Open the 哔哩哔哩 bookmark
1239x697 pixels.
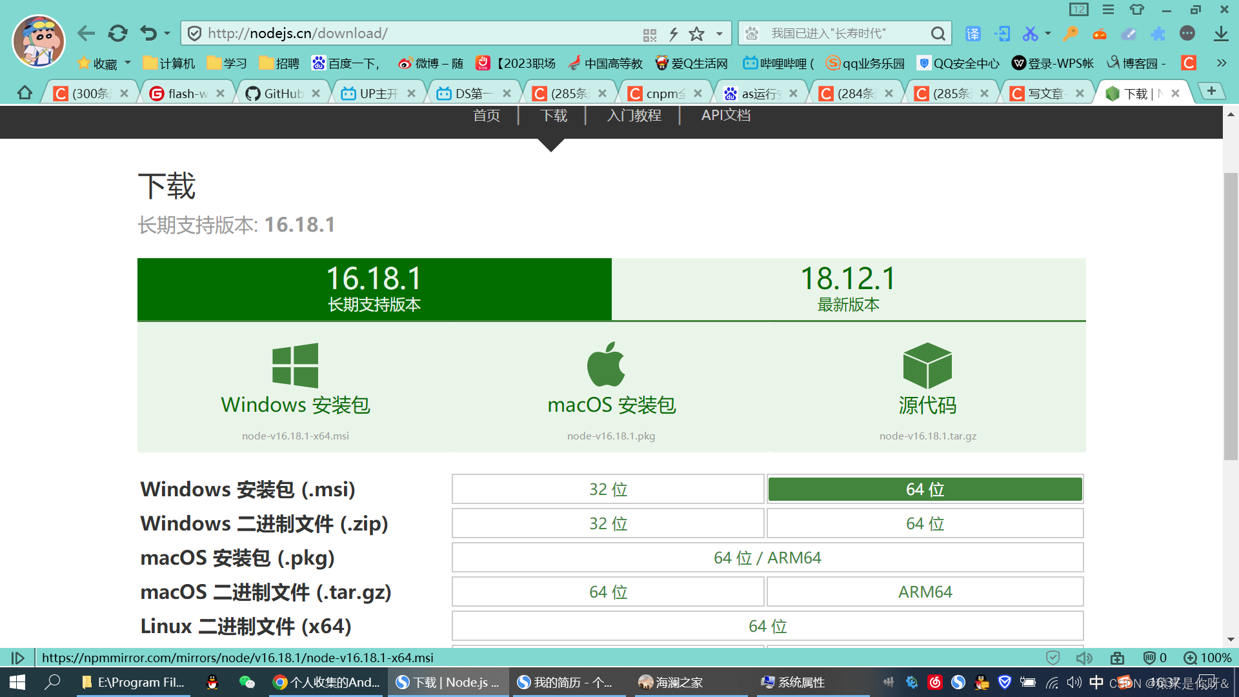(778, 63)
